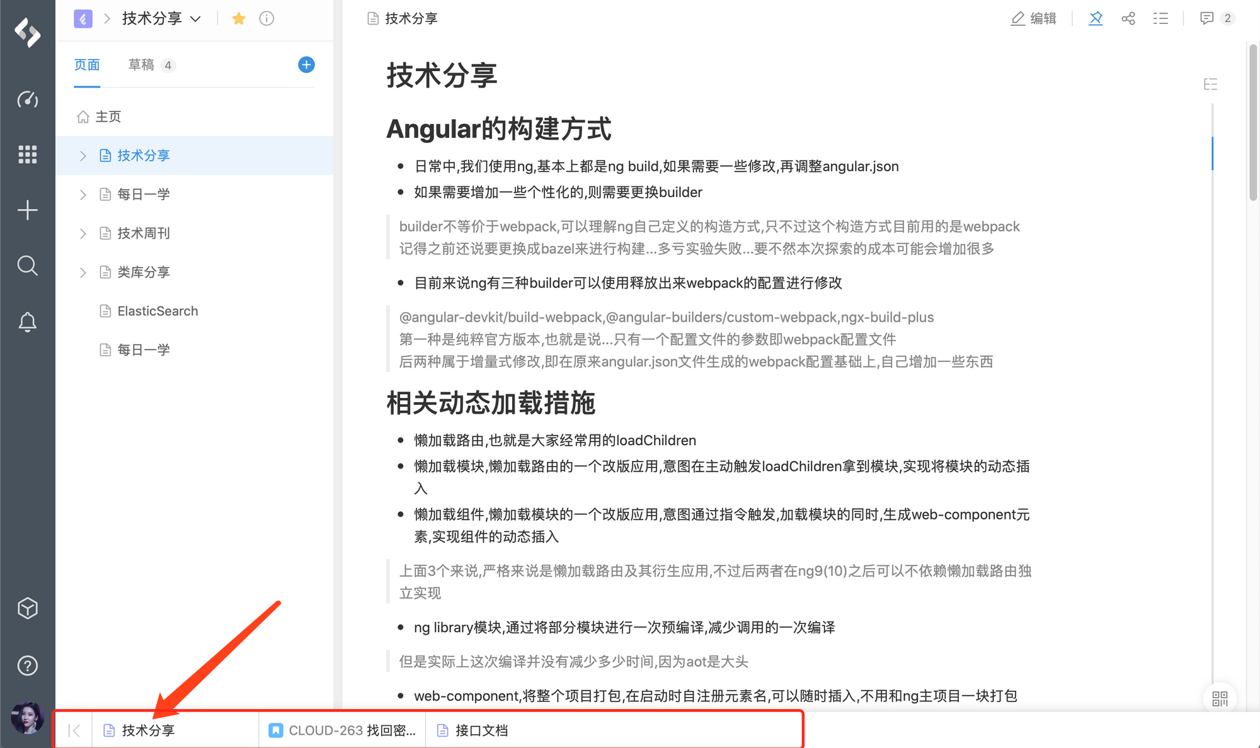Expand 技术分享 tree chevron
This screenshot has width=1260, height=748.
pos(83,156)
